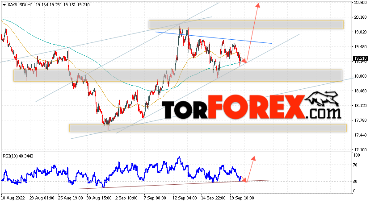This screenshot has height=203, width=370.
Task: Select the 18 Aug 2022 date label
Action: tap(12, 198)
